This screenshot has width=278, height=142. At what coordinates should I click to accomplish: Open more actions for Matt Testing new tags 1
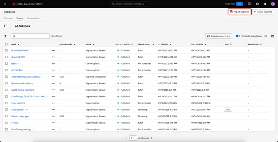point(53,129)
